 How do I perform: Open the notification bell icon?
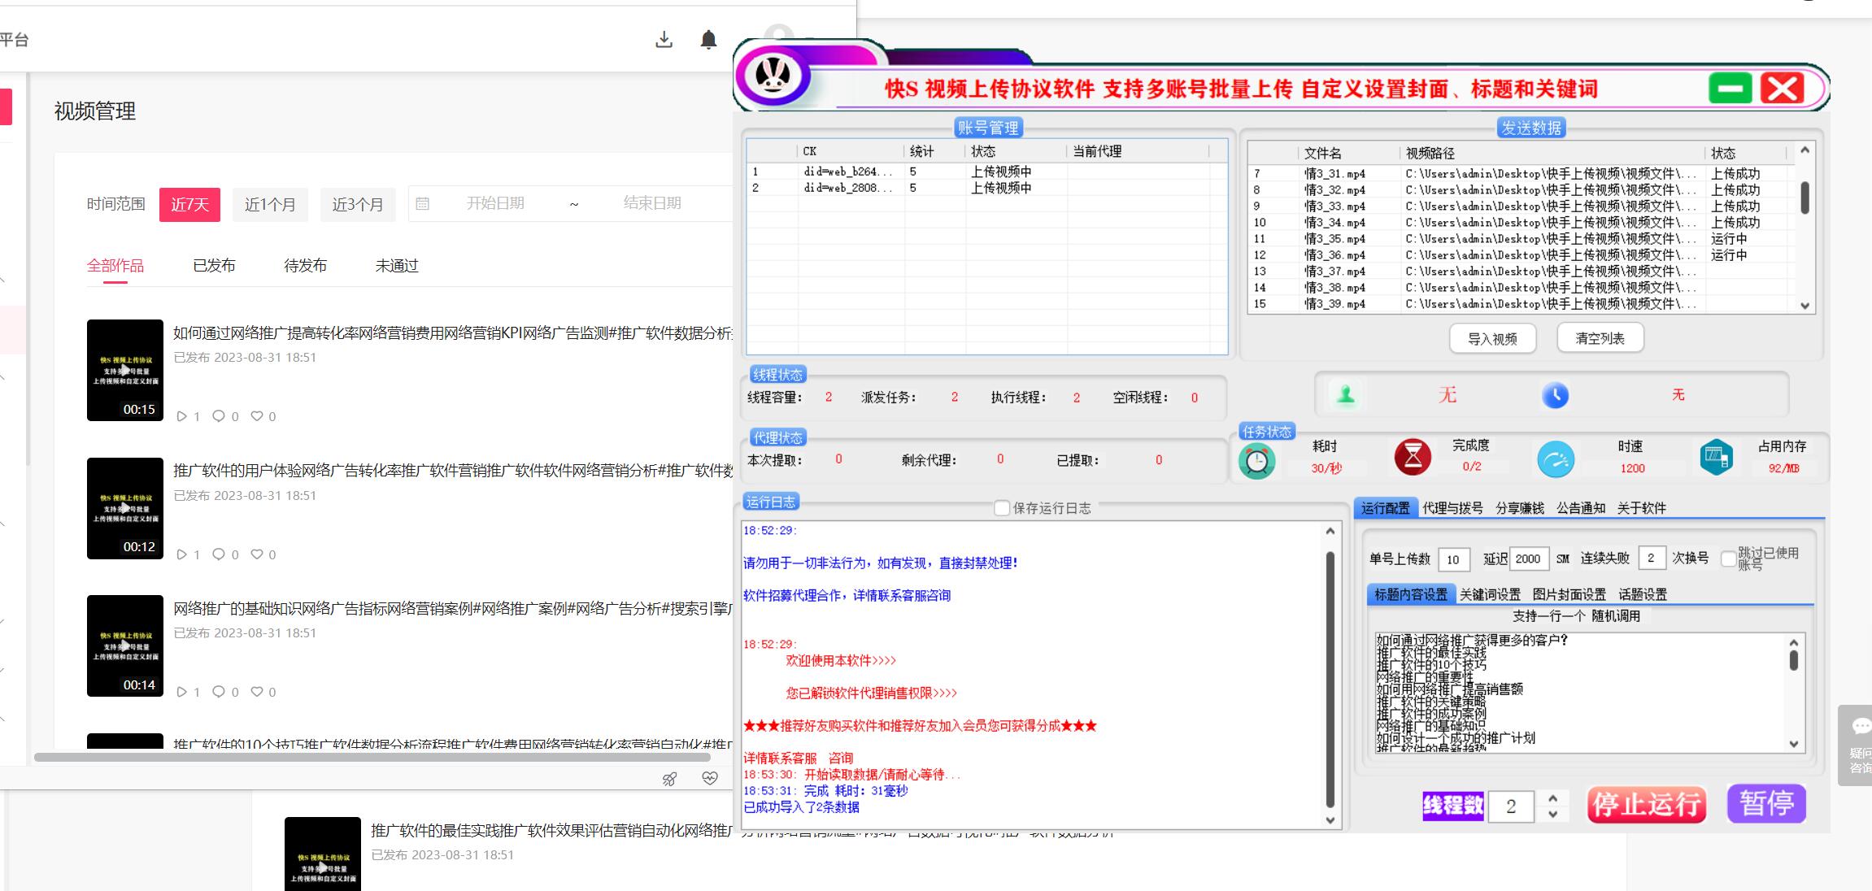tap(708, 39)
